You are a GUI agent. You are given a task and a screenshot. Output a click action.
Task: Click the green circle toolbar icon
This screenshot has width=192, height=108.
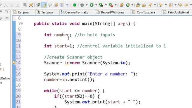click(74, 5)
